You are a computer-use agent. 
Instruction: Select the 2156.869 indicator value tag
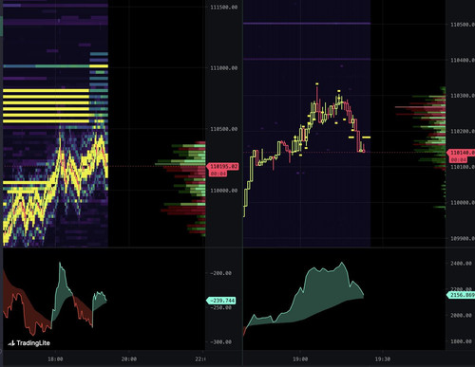point(461,295)
